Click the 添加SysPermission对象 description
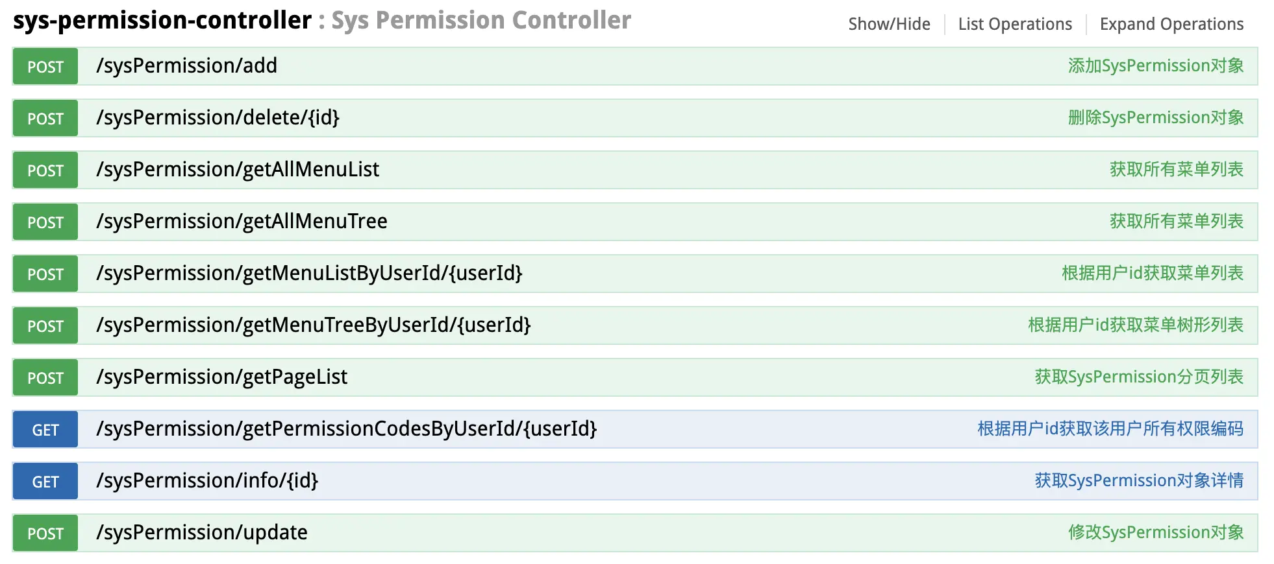1274x564 pixels. point(1155,66)
